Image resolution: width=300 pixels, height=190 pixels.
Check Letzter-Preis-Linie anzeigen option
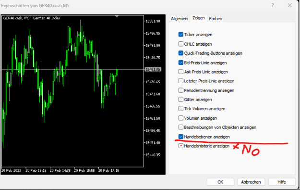180,81
